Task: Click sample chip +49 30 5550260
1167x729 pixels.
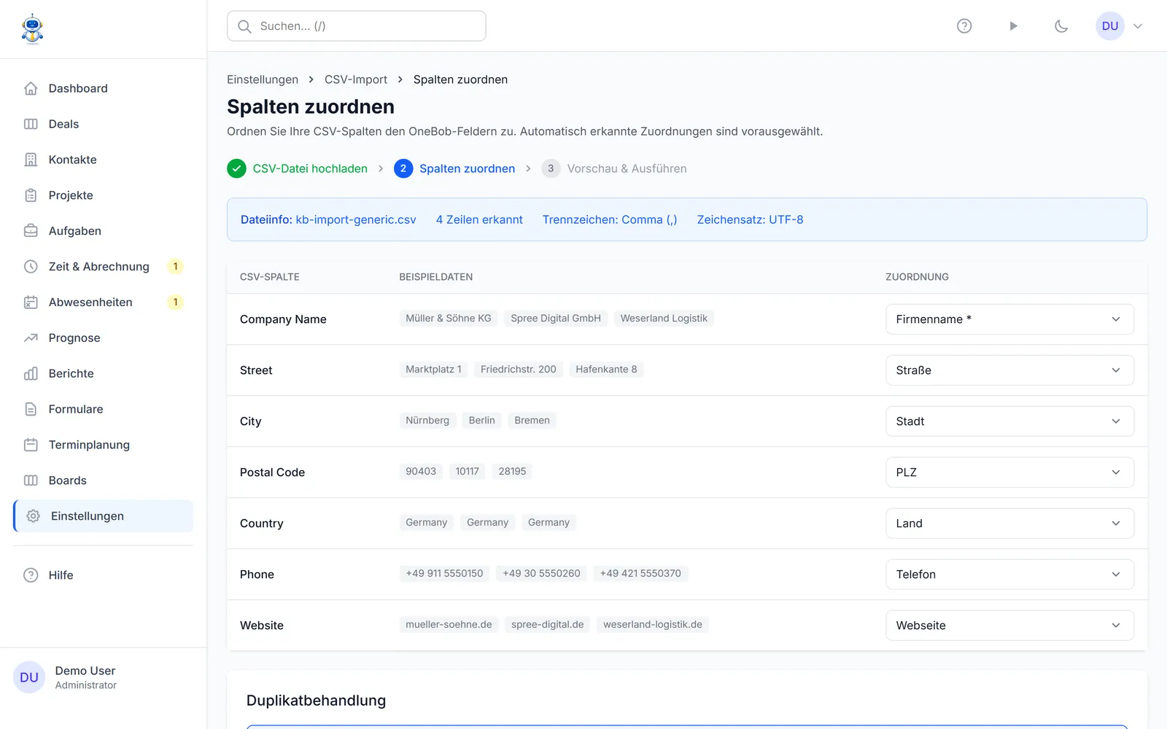Action: coord(541,574)
